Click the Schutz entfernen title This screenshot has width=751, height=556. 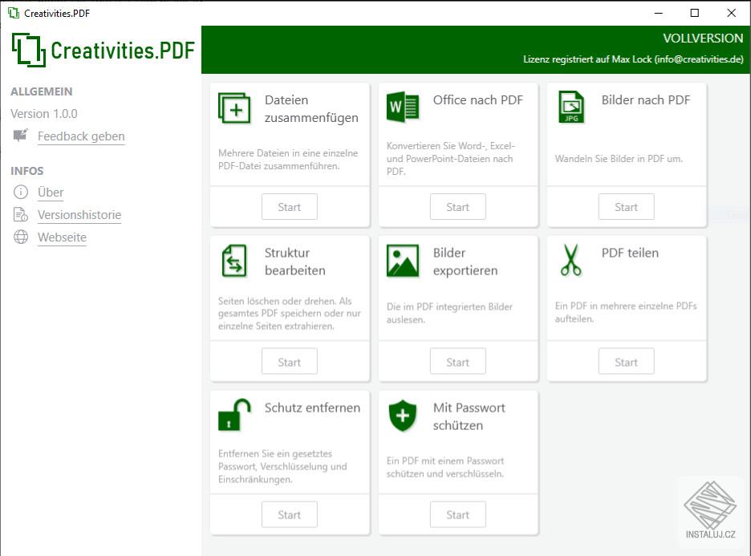(312, 408)
